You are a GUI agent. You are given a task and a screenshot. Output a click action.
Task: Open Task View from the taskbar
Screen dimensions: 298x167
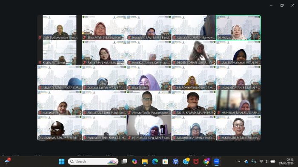(124, 161)
